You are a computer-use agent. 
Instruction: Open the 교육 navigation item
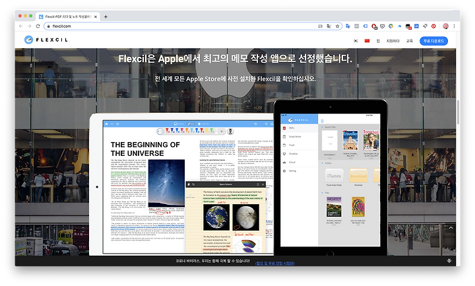(x=410, y=41)
